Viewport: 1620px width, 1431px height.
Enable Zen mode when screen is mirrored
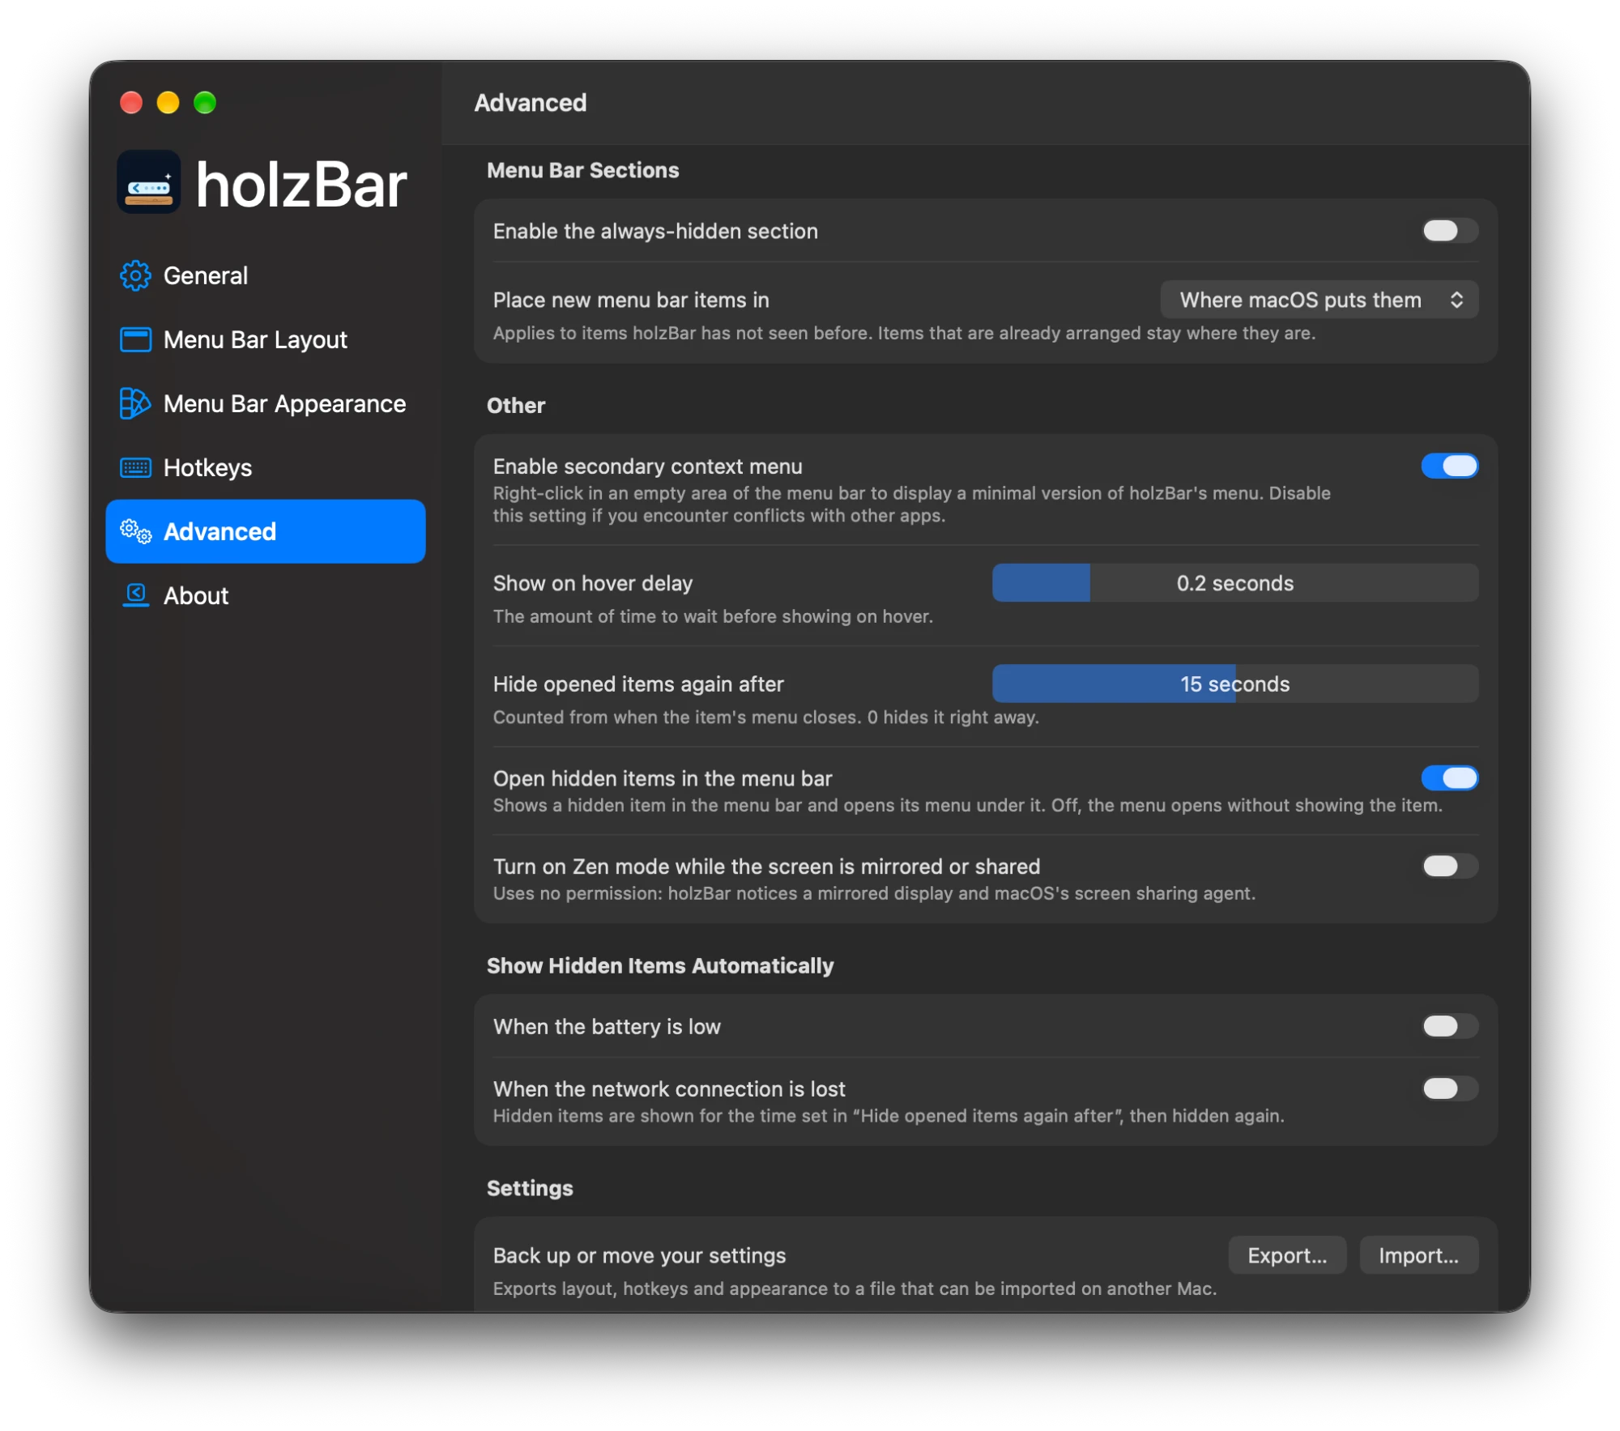point(1450,867)
